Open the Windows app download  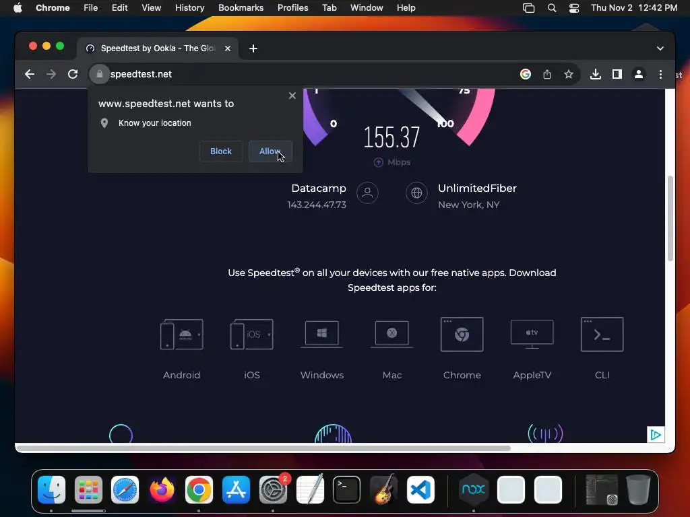coord(322,349)
